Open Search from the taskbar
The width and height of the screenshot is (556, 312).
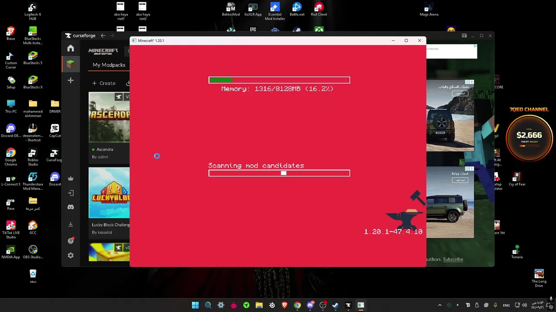(x=208, y=305)
